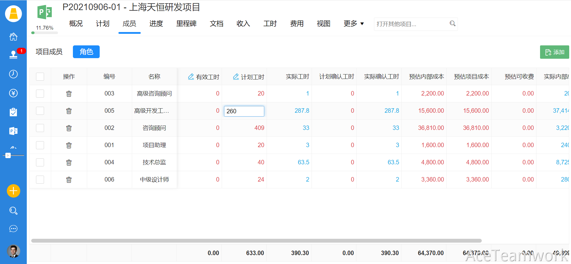
Task: Open the chat message bubble icon
Action: point(13,229)
